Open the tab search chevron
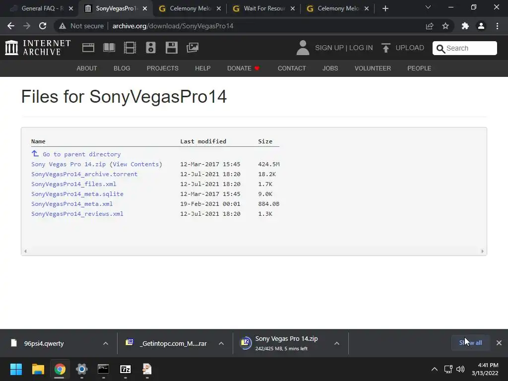This screenshot has width=508, height=381. tap(428, 7)
